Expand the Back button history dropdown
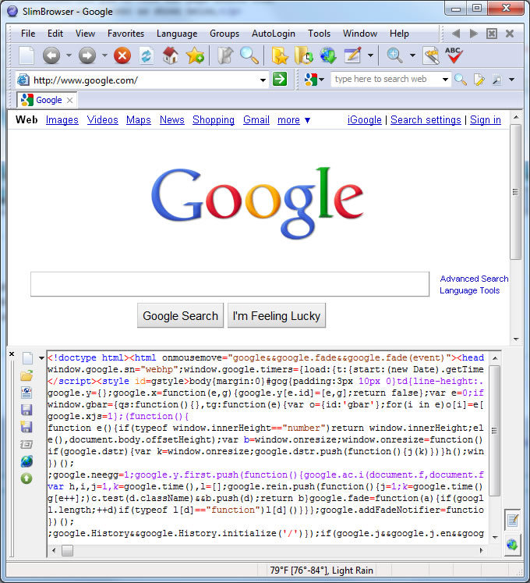530x583 pixels. point(69,55)
